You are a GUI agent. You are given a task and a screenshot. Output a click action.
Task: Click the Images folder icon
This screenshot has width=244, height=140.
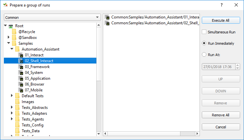17,102
